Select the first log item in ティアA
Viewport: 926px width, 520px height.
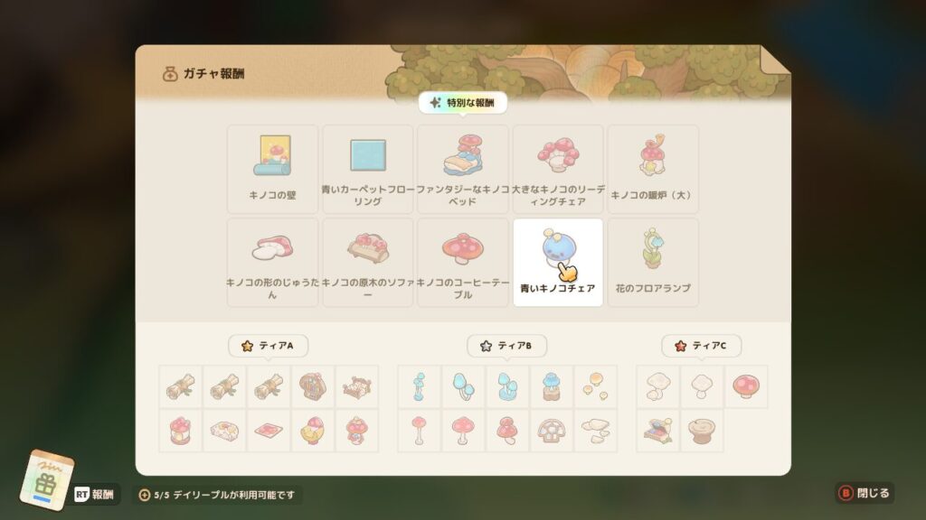pos(181,386)
